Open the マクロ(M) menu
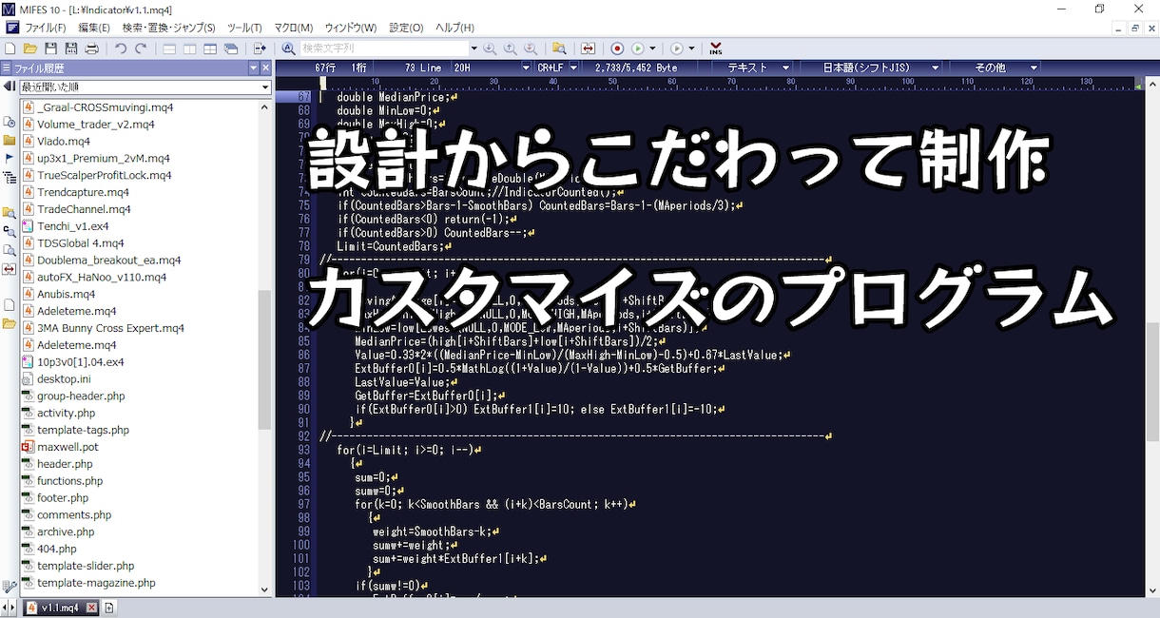This screenshot has height=618, width=1160. (294, 28)
